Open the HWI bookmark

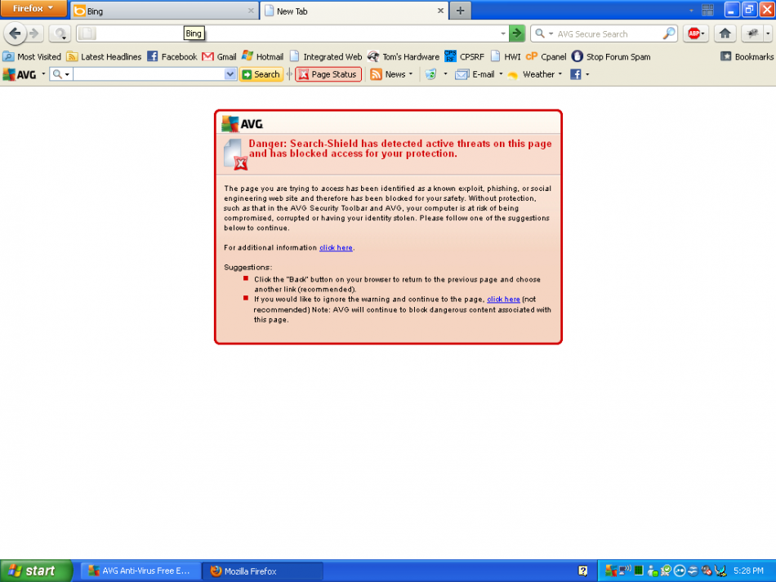(506, 57)
